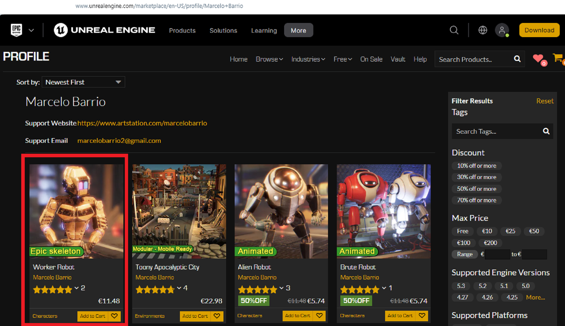Wishlist Alien Robot with heart icon

point(319,316)
